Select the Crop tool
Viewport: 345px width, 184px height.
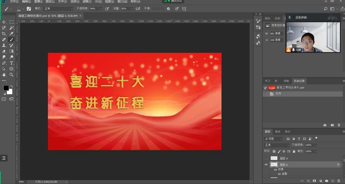click(x=4, y=34)
